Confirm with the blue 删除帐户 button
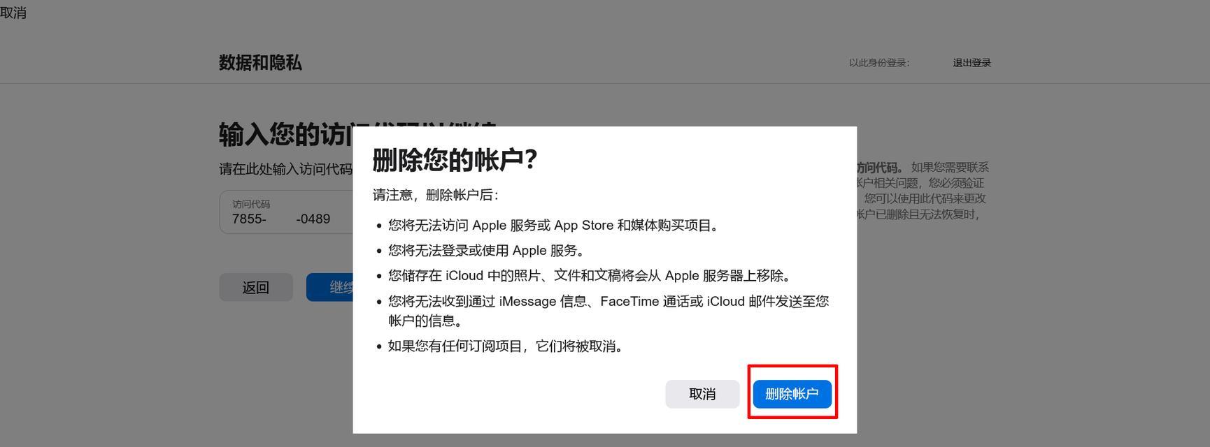This screenshot has width=1210, height=447. pyautogui.click(x=792, y=394)
